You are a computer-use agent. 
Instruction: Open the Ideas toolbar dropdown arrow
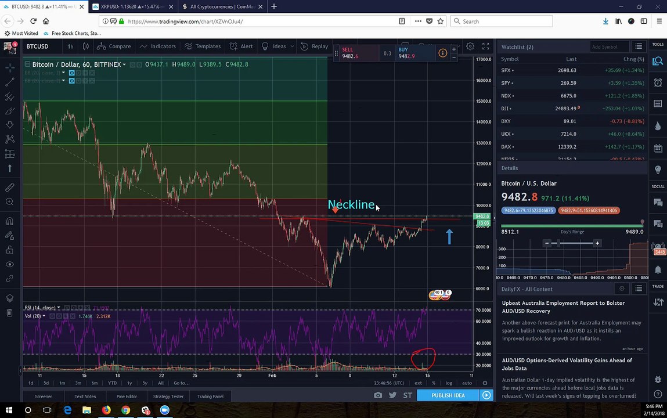[x=292, y=46]
